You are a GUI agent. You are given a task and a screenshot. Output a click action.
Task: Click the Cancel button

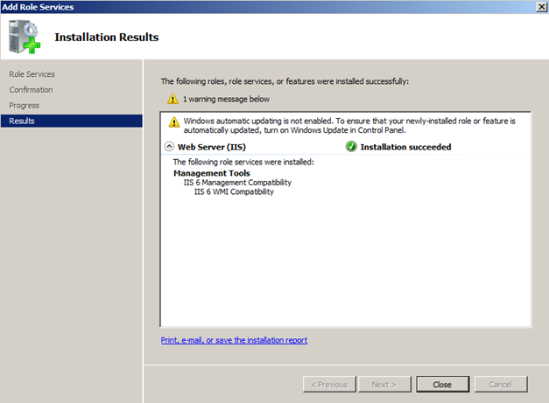point(501,385)
